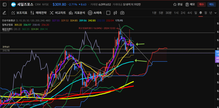Select the 주 weekly interval
This screenshot has width=219, height=108.
(201, 13)
